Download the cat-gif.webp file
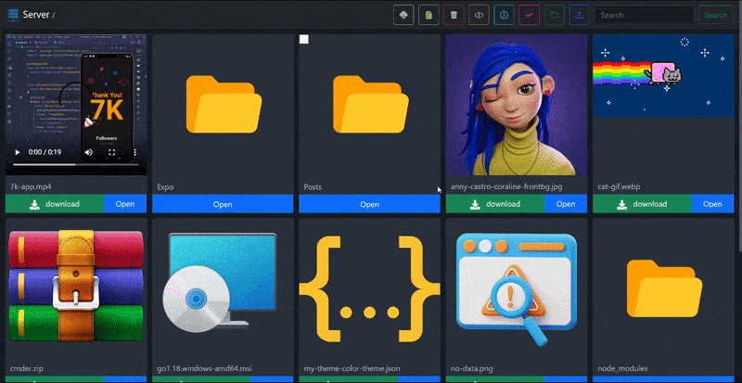Screen dimensions: 742x383 pyautogui.click(x=642, y=204)
